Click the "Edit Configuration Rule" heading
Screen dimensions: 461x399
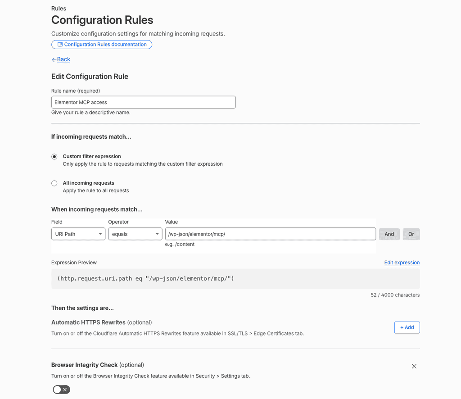[x=90, y=77]
